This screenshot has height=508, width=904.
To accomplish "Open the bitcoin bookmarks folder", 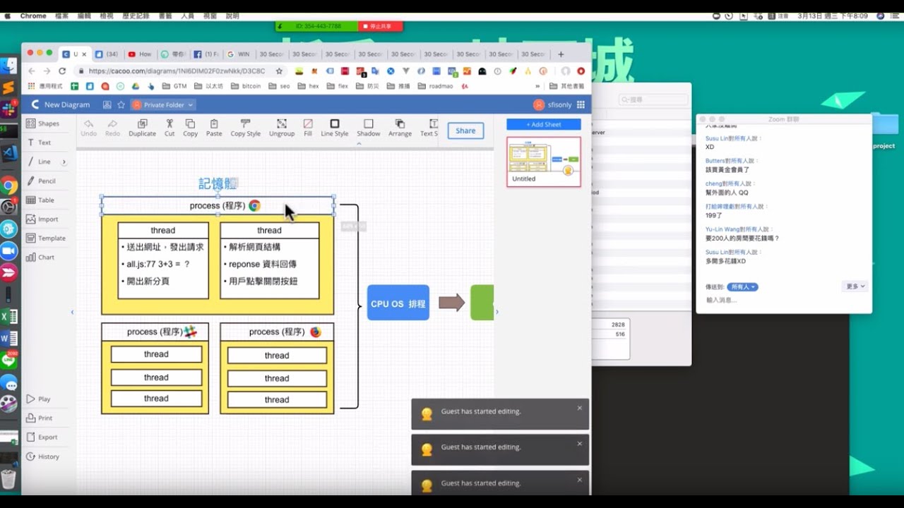I will (x=246, y=86).
